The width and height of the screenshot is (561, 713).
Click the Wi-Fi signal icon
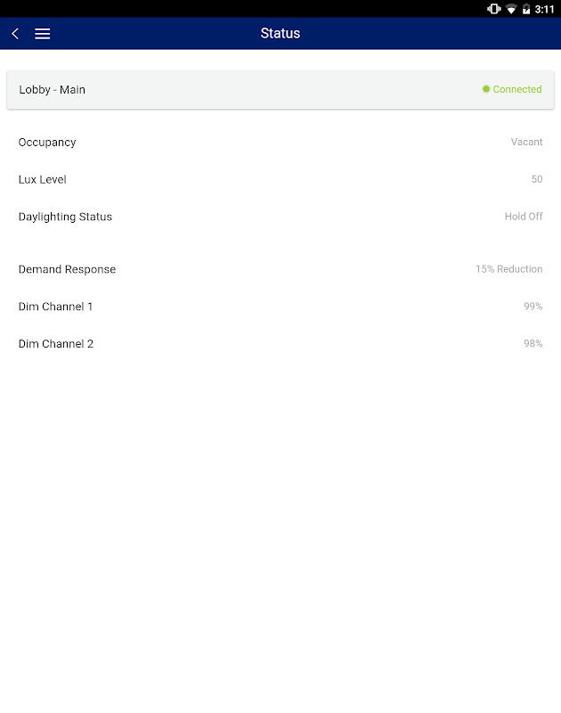[x=511, y=9]
